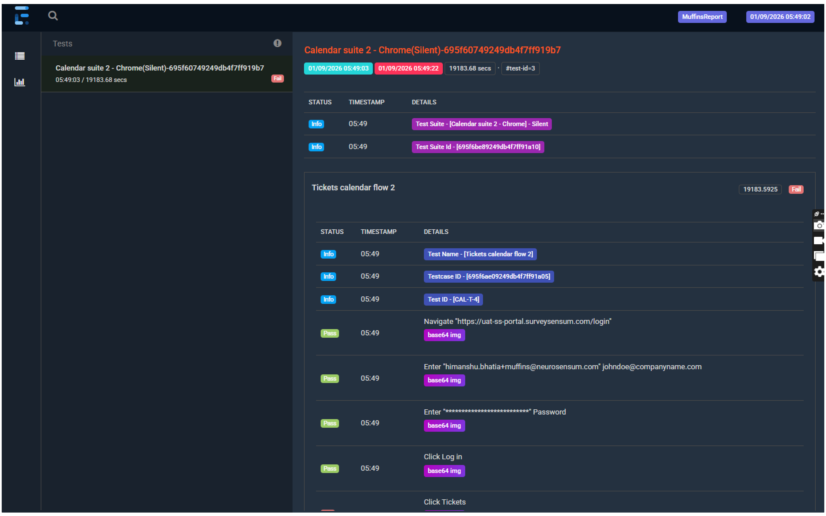Click the Fail badge on Tickets calendar flow 2
This screenshot has height=516, width=826.
[x=796, y=189]
